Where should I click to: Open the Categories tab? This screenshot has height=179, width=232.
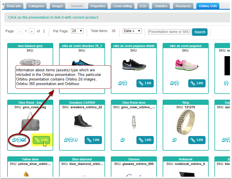point(36,6)
